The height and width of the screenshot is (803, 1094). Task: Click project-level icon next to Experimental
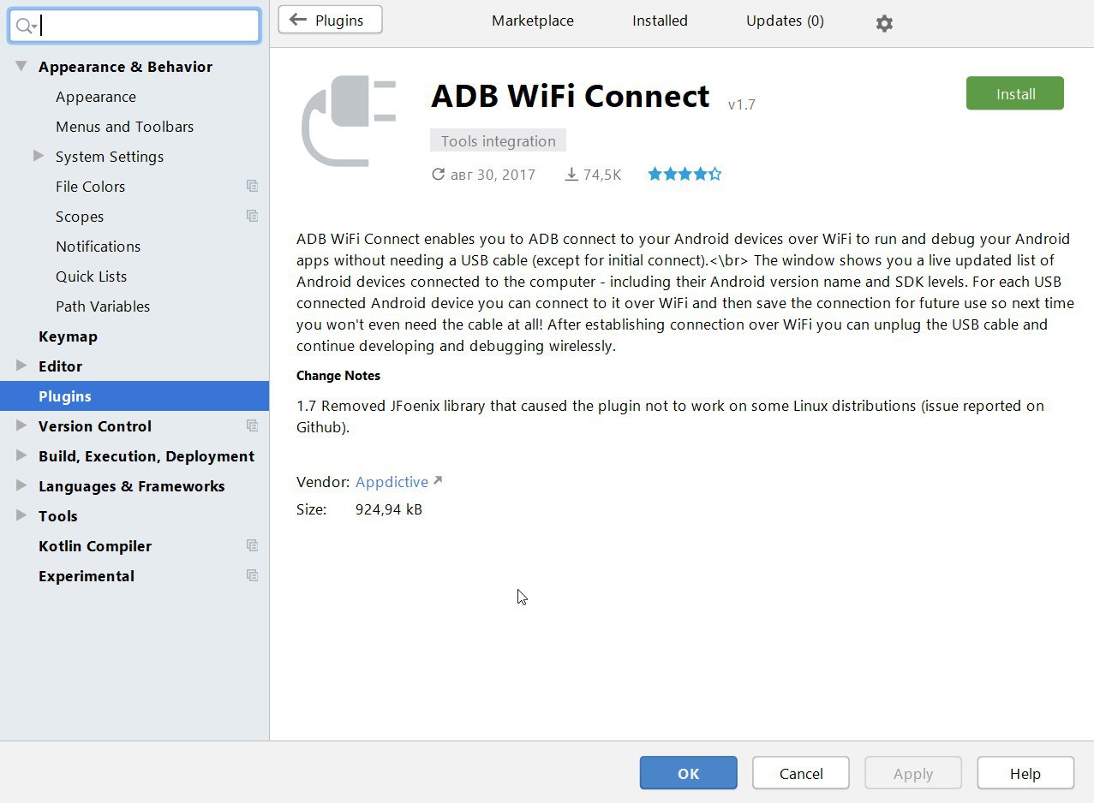pyautogui.click(x=252, y=575)
